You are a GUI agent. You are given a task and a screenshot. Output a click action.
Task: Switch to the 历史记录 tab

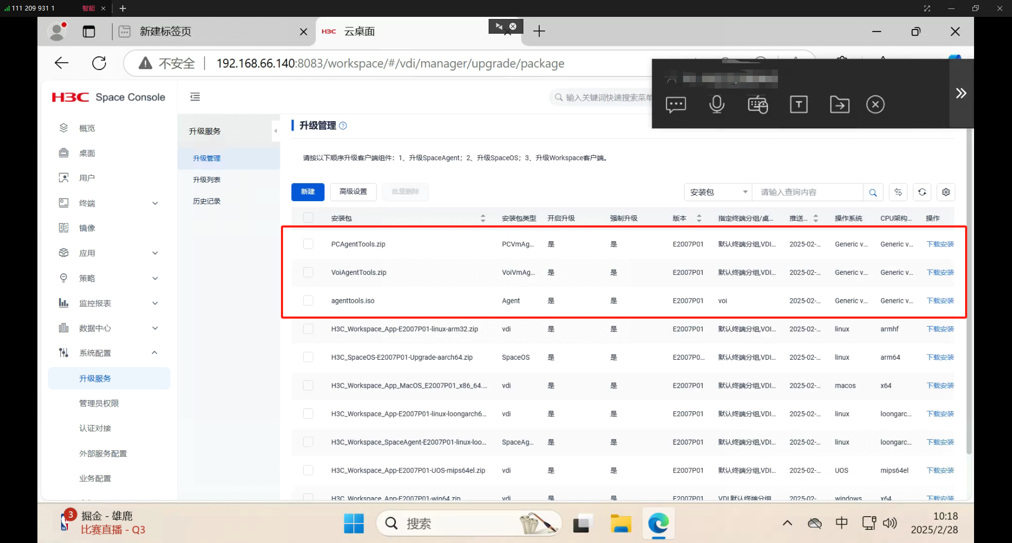tap(207, 201)
